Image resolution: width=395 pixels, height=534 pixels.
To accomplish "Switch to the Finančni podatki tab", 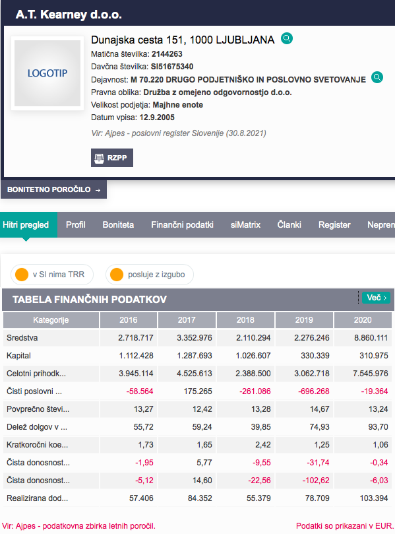I will [x=183, y=225].
